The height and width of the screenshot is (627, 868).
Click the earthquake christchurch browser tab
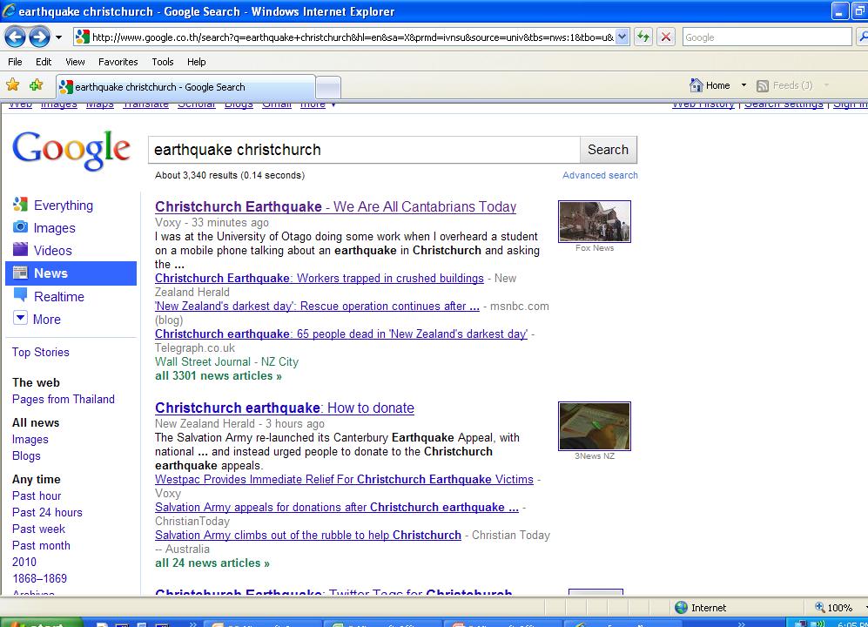tap(185, 87)
